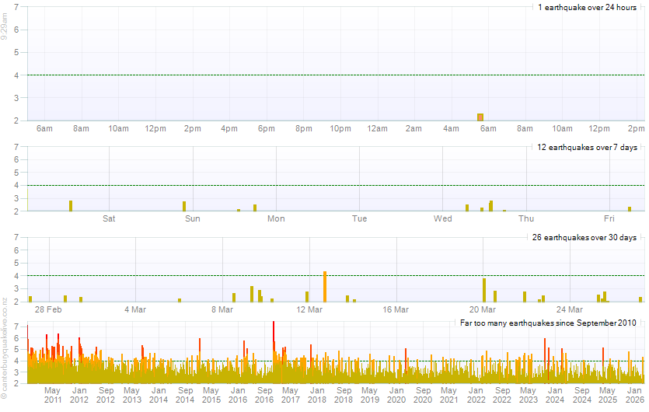Click the 20 Mar earthquake bar
Viewport: 649px width, 412px height.
484,290
